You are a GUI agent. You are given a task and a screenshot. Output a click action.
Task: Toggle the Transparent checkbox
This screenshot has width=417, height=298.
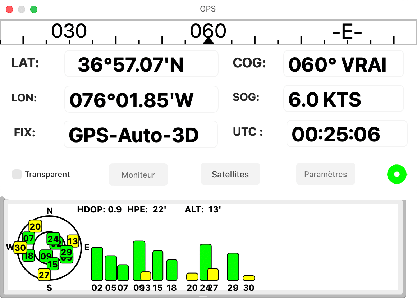[17, 174]
